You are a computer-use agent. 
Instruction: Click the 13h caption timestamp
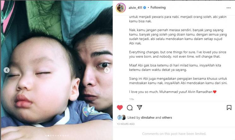(132, 99)
